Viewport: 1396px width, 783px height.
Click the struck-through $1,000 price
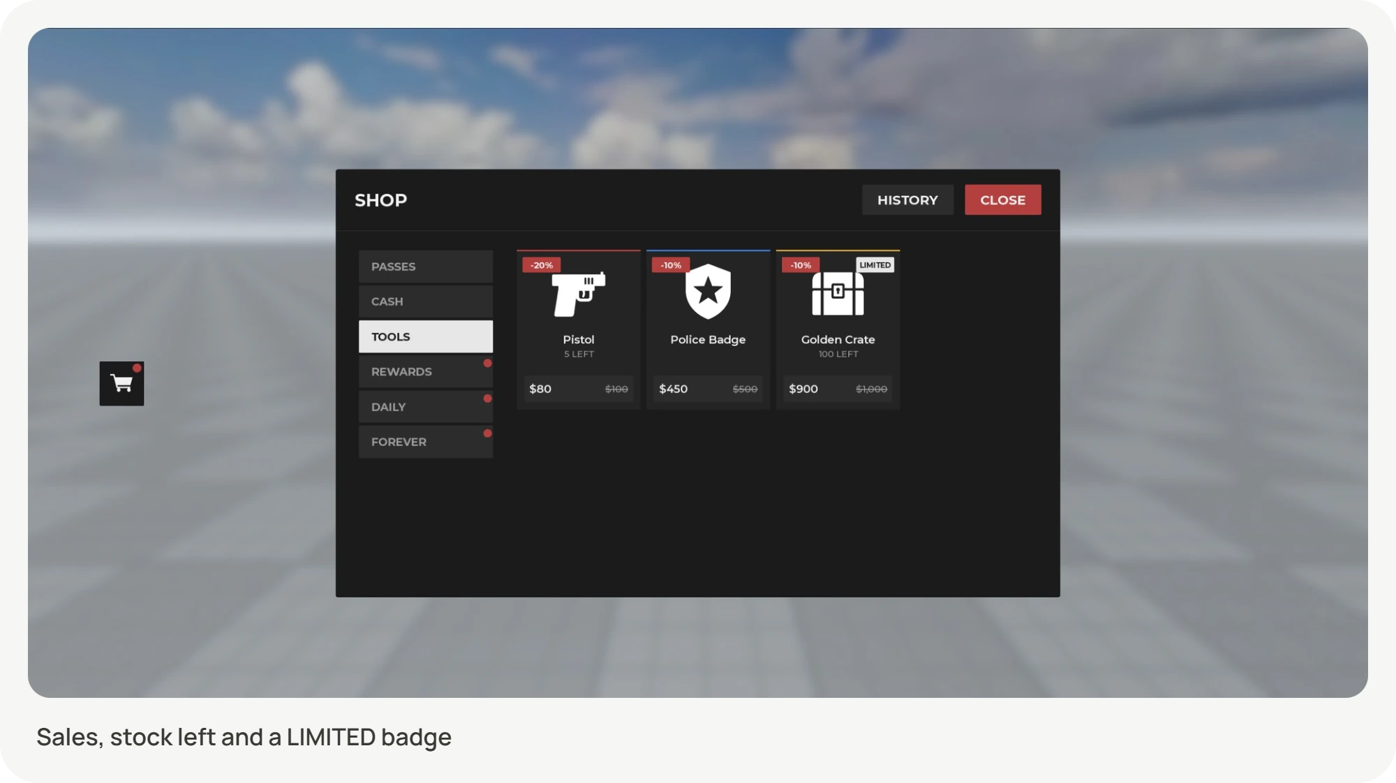point(871,389)
